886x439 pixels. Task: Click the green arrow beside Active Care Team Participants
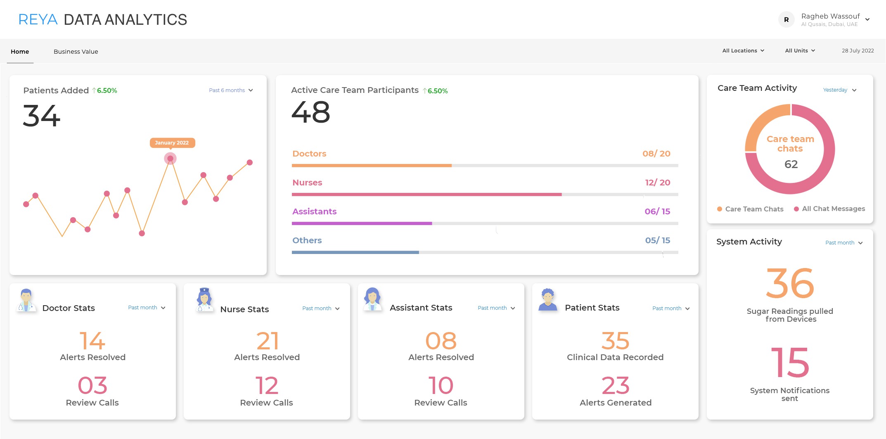click(424, 91)
